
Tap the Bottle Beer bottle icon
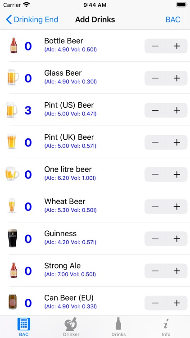click(14, 46)
